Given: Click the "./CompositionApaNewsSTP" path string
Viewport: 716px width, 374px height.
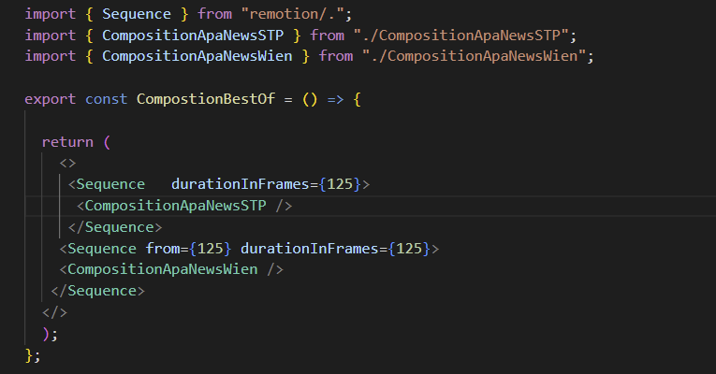Looking at the screenshot, I should [461, 36].
